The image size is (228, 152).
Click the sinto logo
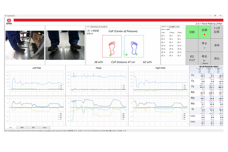coord(9,20)
